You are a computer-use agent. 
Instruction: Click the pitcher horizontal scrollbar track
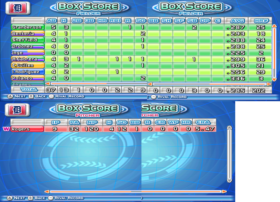tap(136, 192)
